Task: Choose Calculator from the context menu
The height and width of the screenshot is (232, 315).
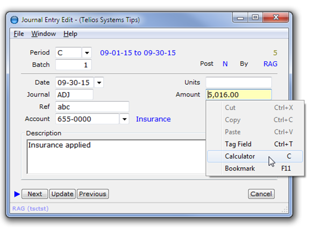Action: click(x=240, y=156)
